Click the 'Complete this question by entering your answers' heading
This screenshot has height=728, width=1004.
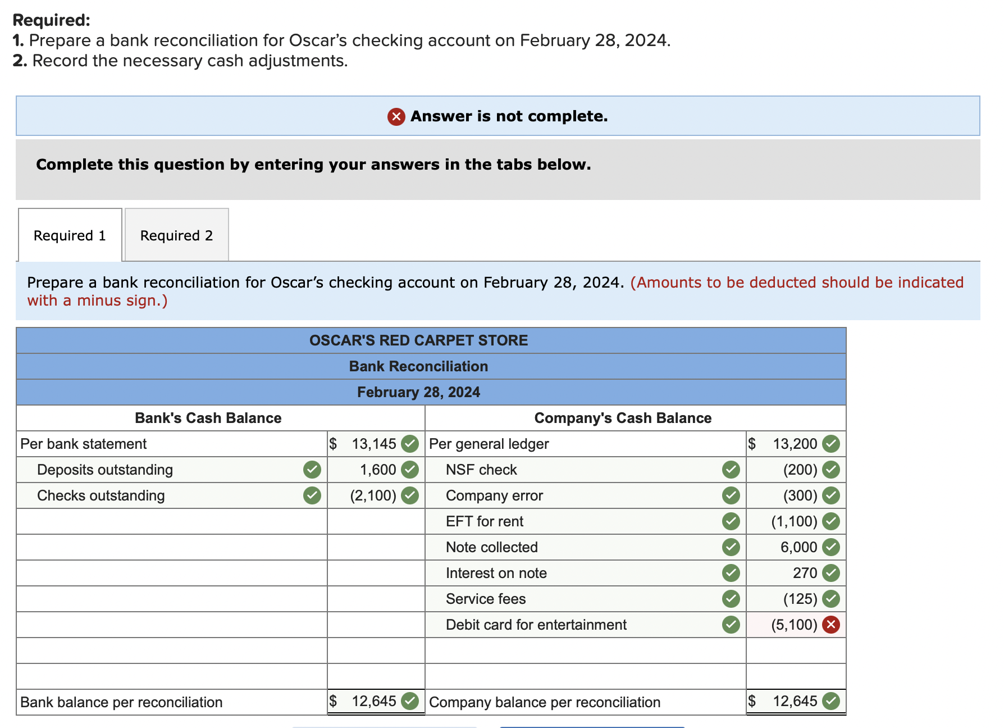313,165
